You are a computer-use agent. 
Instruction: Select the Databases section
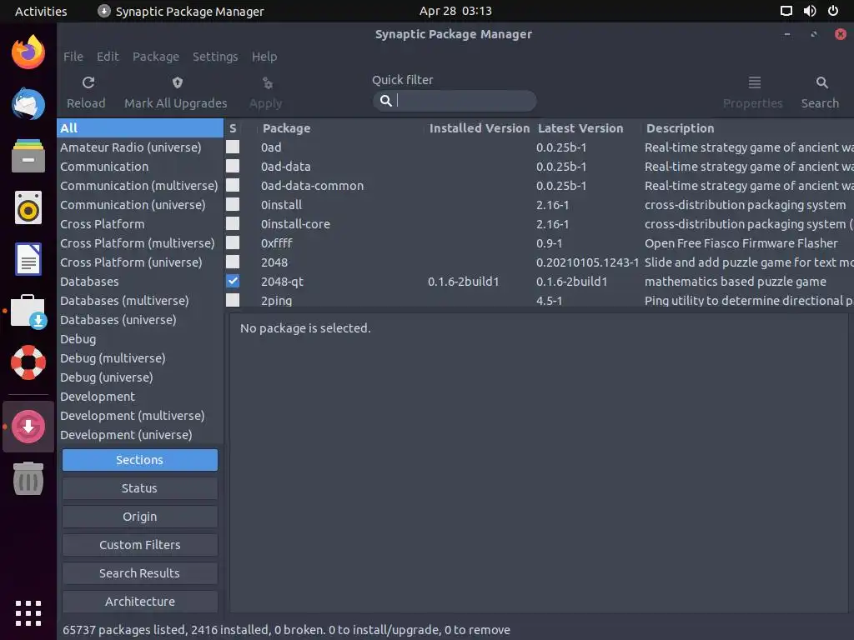(140, 282)
